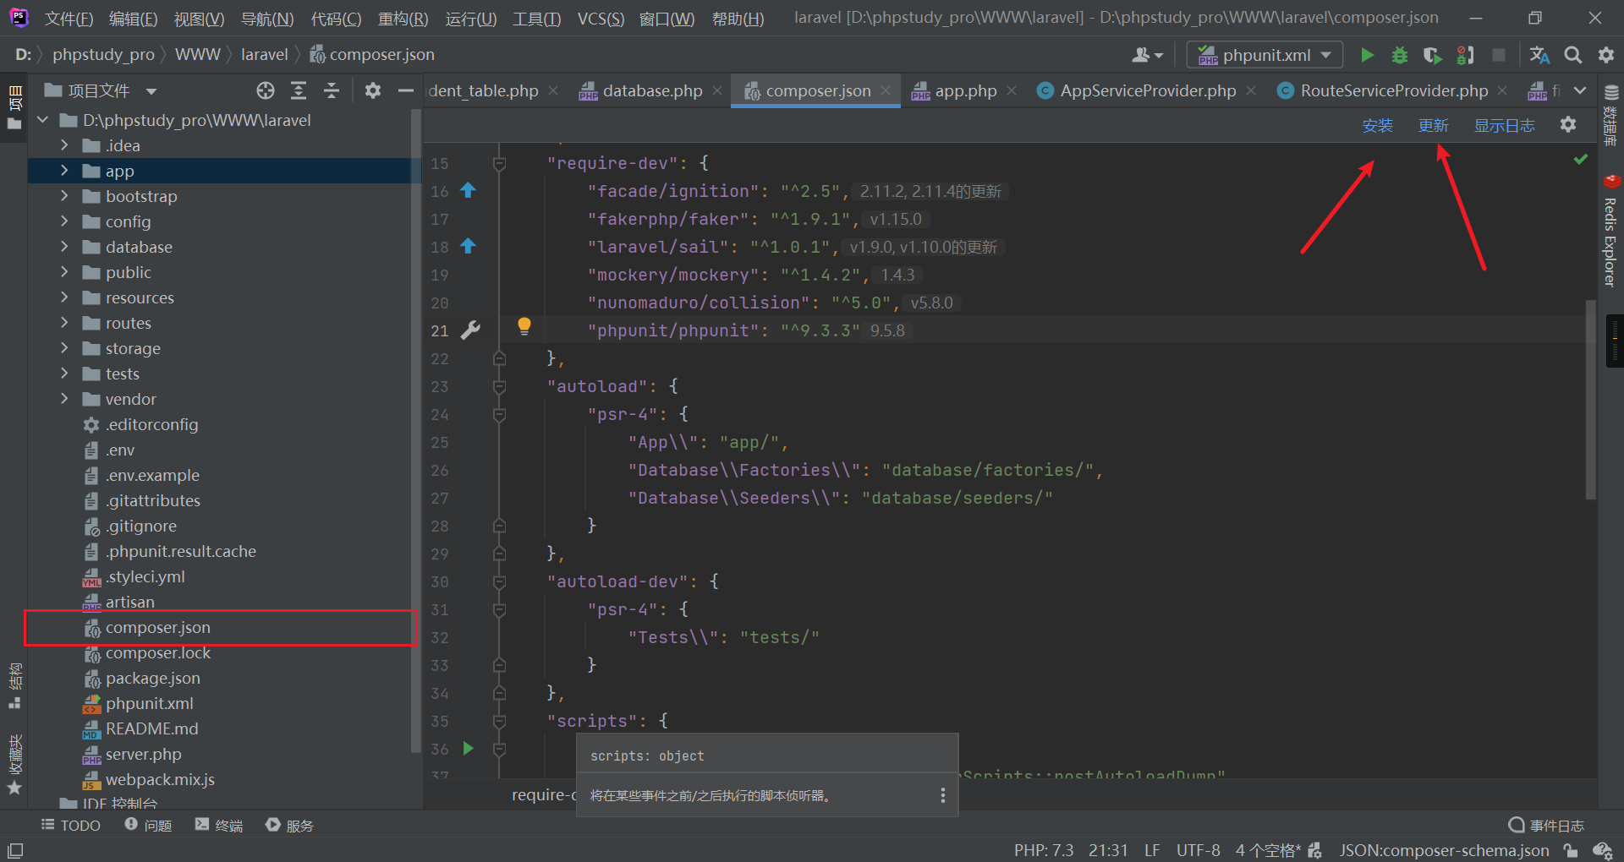Open Redis Explorer side panel

click(1611, 231)
